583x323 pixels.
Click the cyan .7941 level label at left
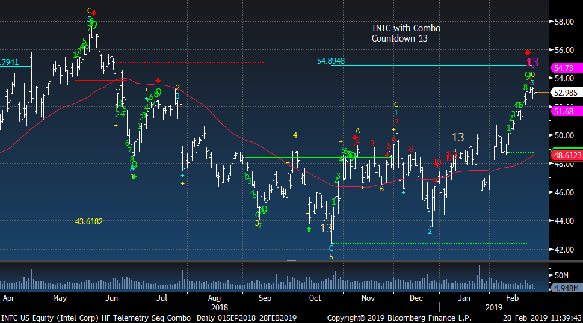(9, 62)
